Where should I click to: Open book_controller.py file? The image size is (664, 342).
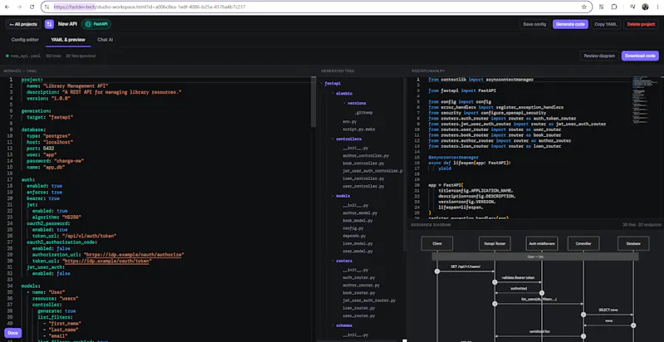pos(364,164)
